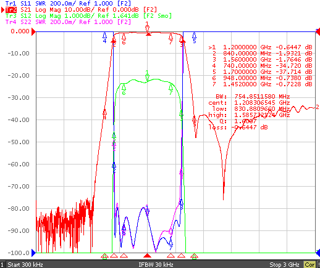Select marker 7 readout 1.4520000 GHz -0.7228 dB
320x268 pixels.
pyautogui.click(x=263, y=84)
